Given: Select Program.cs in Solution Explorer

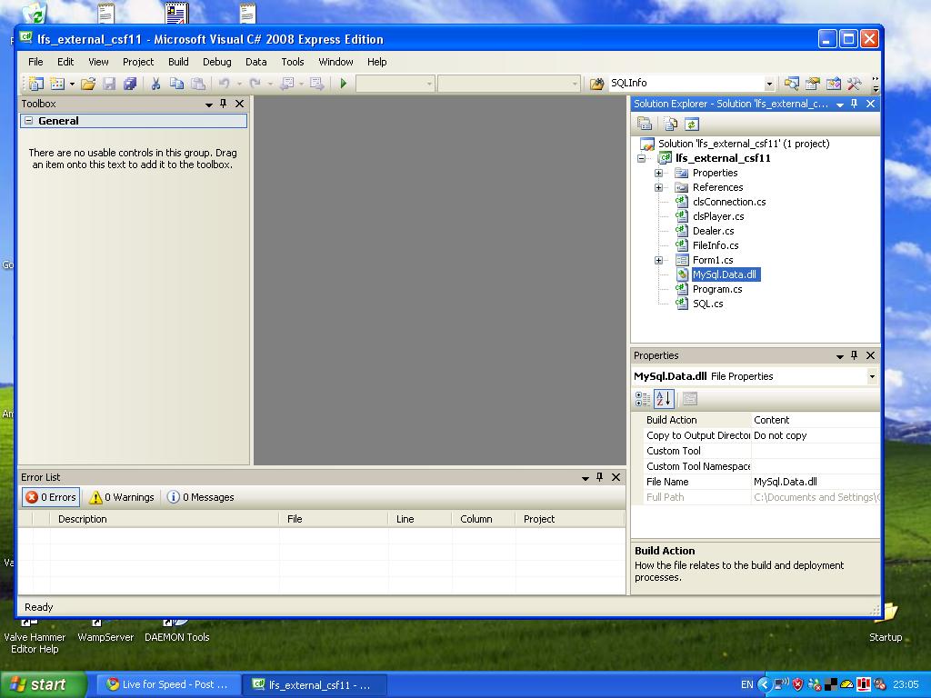Looking at the screenshot, I should point(716,290).
